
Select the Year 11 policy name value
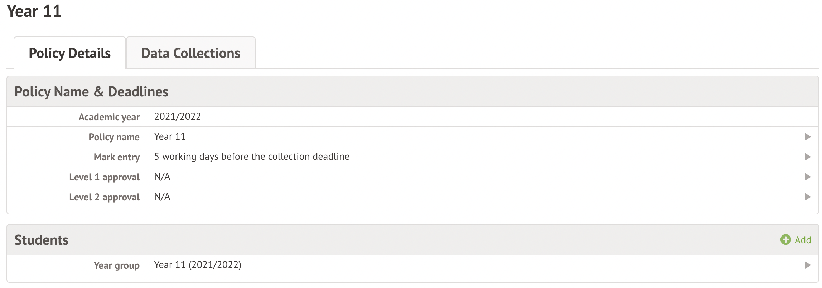170,137
